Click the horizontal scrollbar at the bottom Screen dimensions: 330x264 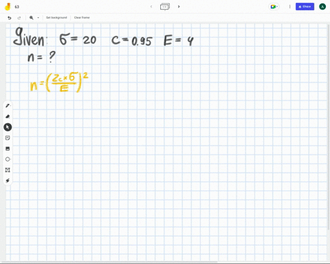[x=109, y=262]
